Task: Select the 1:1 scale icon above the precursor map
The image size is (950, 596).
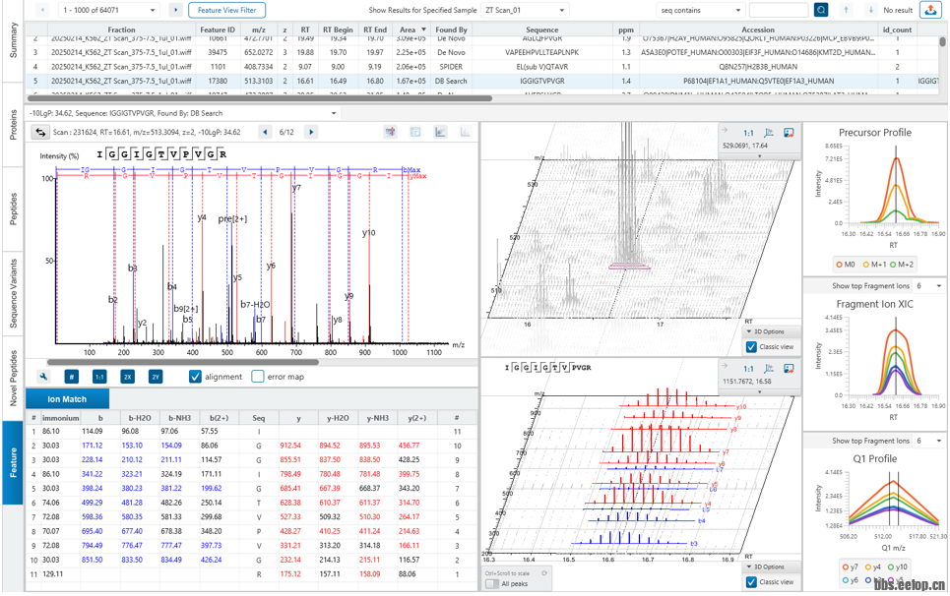Action: (x=749, y=131)
